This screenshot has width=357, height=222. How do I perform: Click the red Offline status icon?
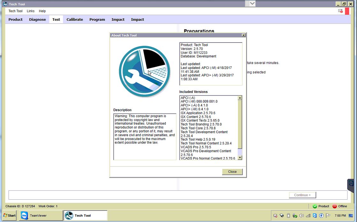(334, 206)
